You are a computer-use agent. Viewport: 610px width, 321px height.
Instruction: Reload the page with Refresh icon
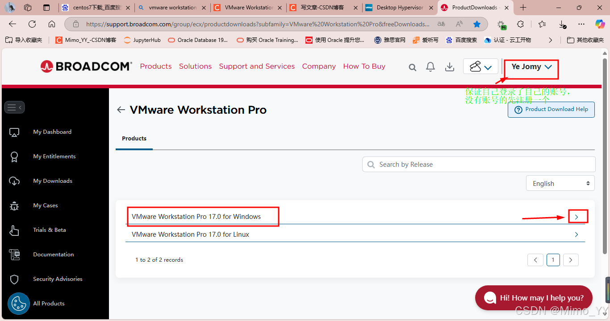[x=32, y=24]
